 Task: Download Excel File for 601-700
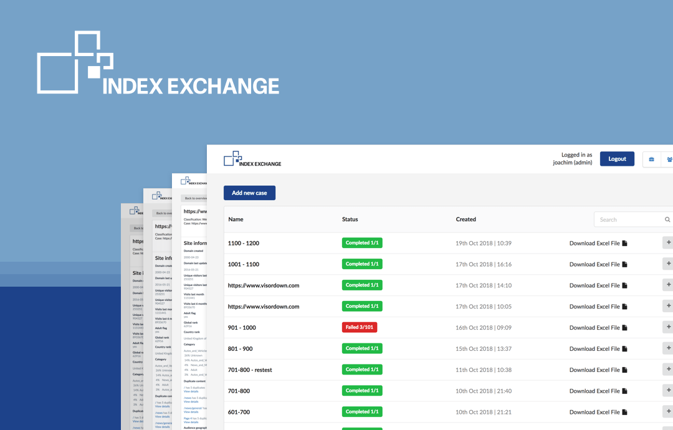[598, 412]
